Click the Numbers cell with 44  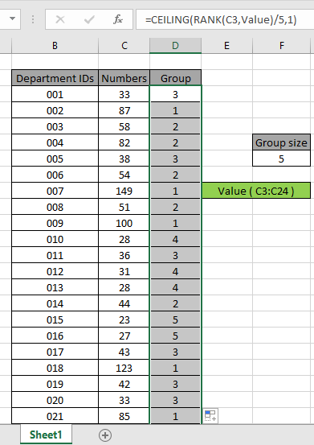click(124, 303)
